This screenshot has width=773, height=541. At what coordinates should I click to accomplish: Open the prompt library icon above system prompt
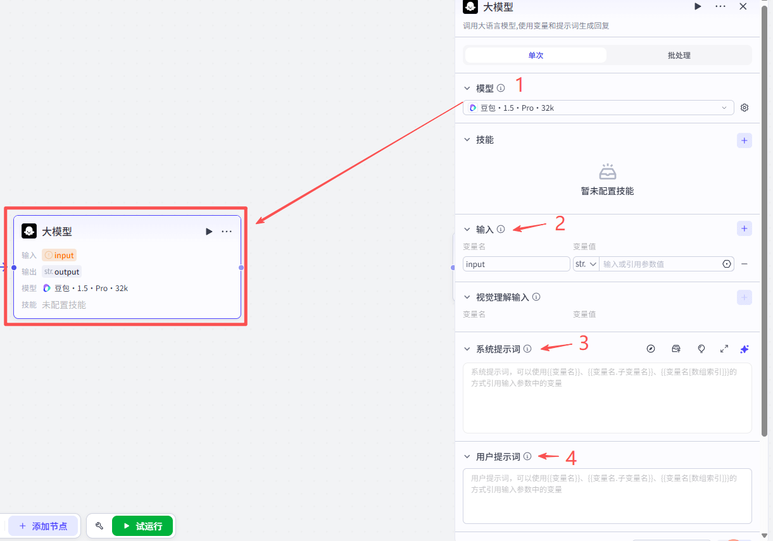tap(676, 349)
